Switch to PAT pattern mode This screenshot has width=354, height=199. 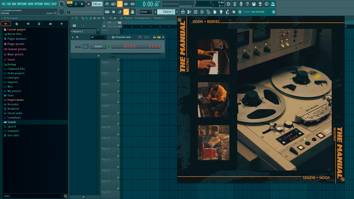click(x=70, y=2)
